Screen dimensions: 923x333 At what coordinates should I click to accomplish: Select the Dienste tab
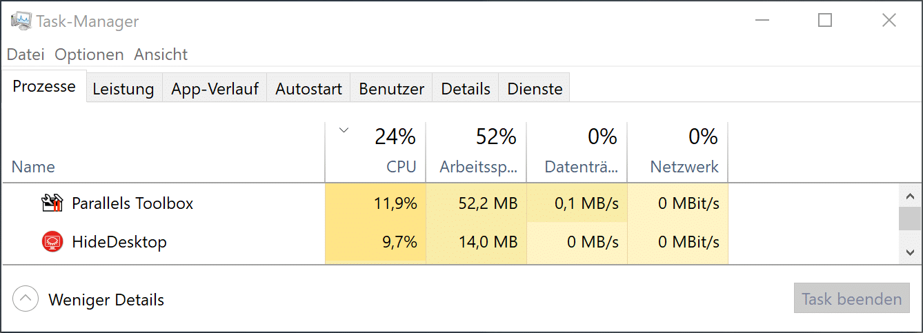point(535,89)
